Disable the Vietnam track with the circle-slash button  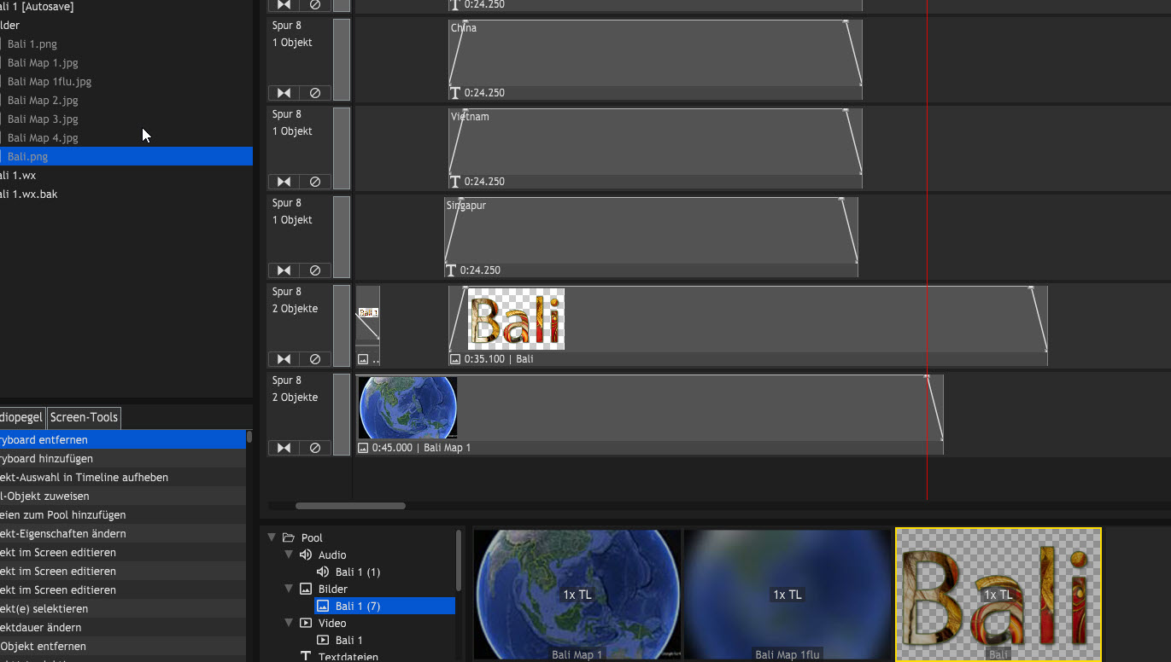[x=314, y=182]
